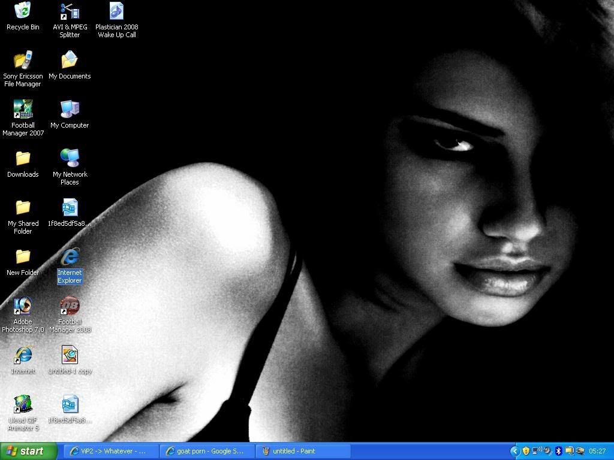
Task: Switch to the ViP2 Whatever browser taskbar button
Action: (110, 451)
